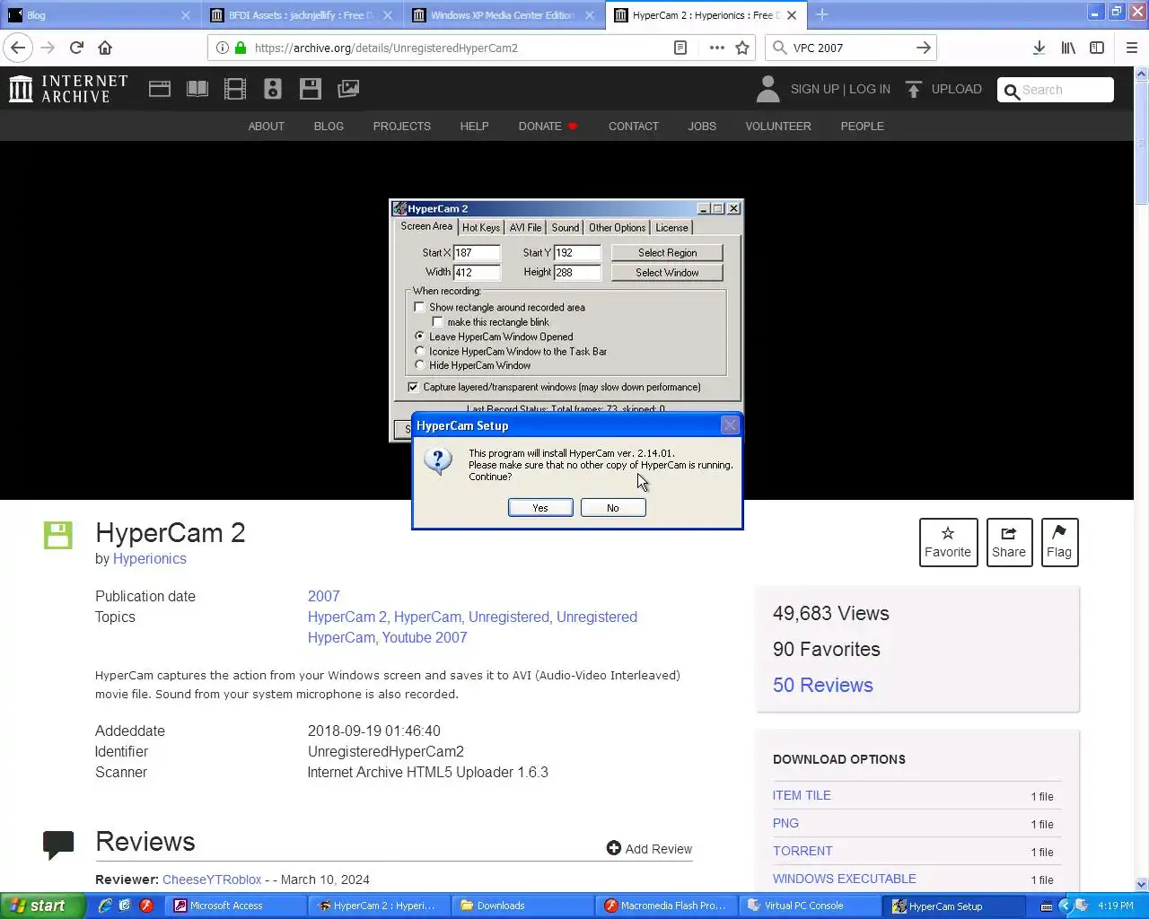Open the Audio speaker icon
This screenshot has width=1149, height=919.
[273, 89]
